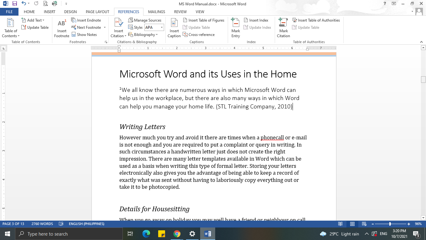
Task: Click Insert Table of Authorities
Action: click(316, 20)
